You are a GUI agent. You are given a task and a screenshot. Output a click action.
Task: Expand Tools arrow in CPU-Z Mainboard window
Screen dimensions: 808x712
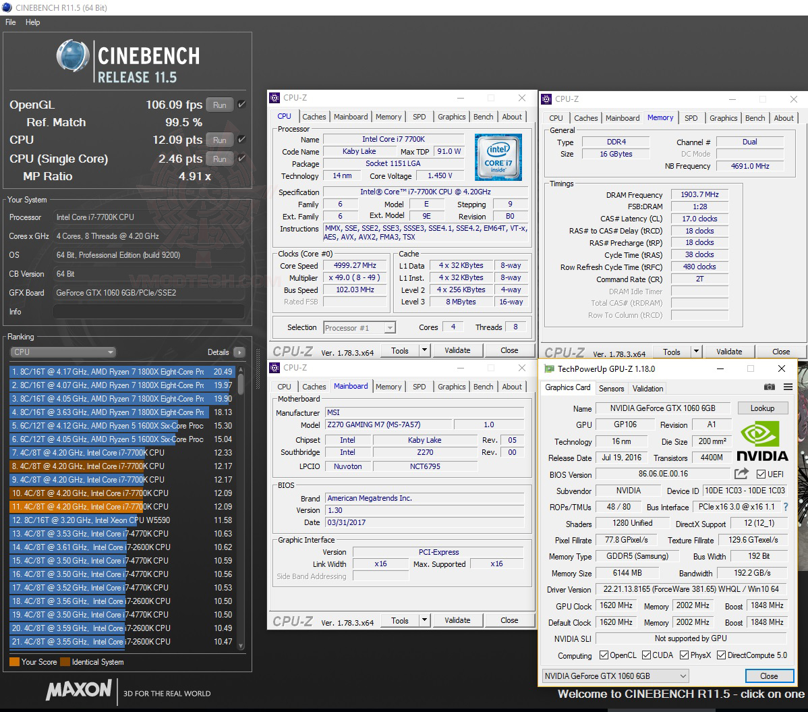tap(424, 620)
